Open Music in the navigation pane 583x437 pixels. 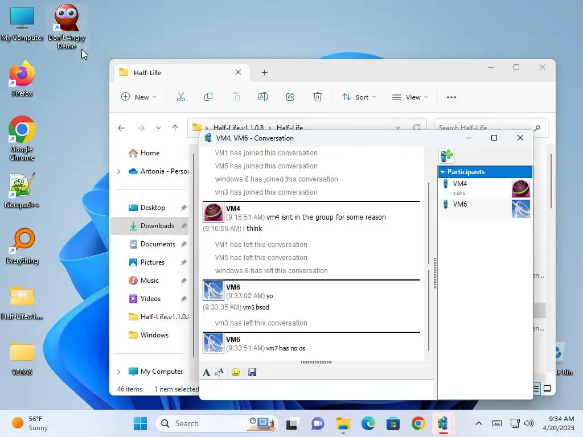[x=150, y=281]
